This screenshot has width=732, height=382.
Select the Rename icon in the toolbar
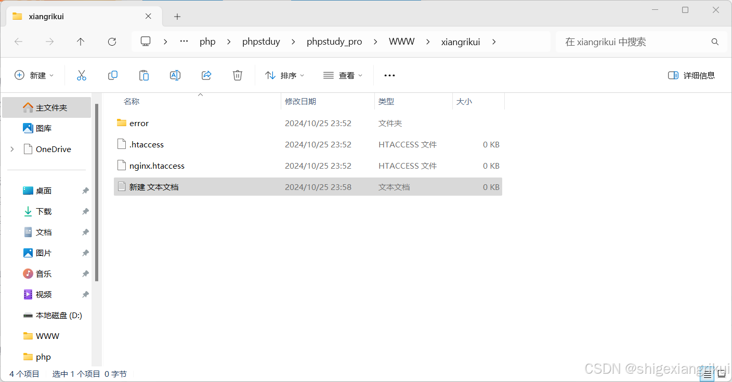[x=175, y=75]
